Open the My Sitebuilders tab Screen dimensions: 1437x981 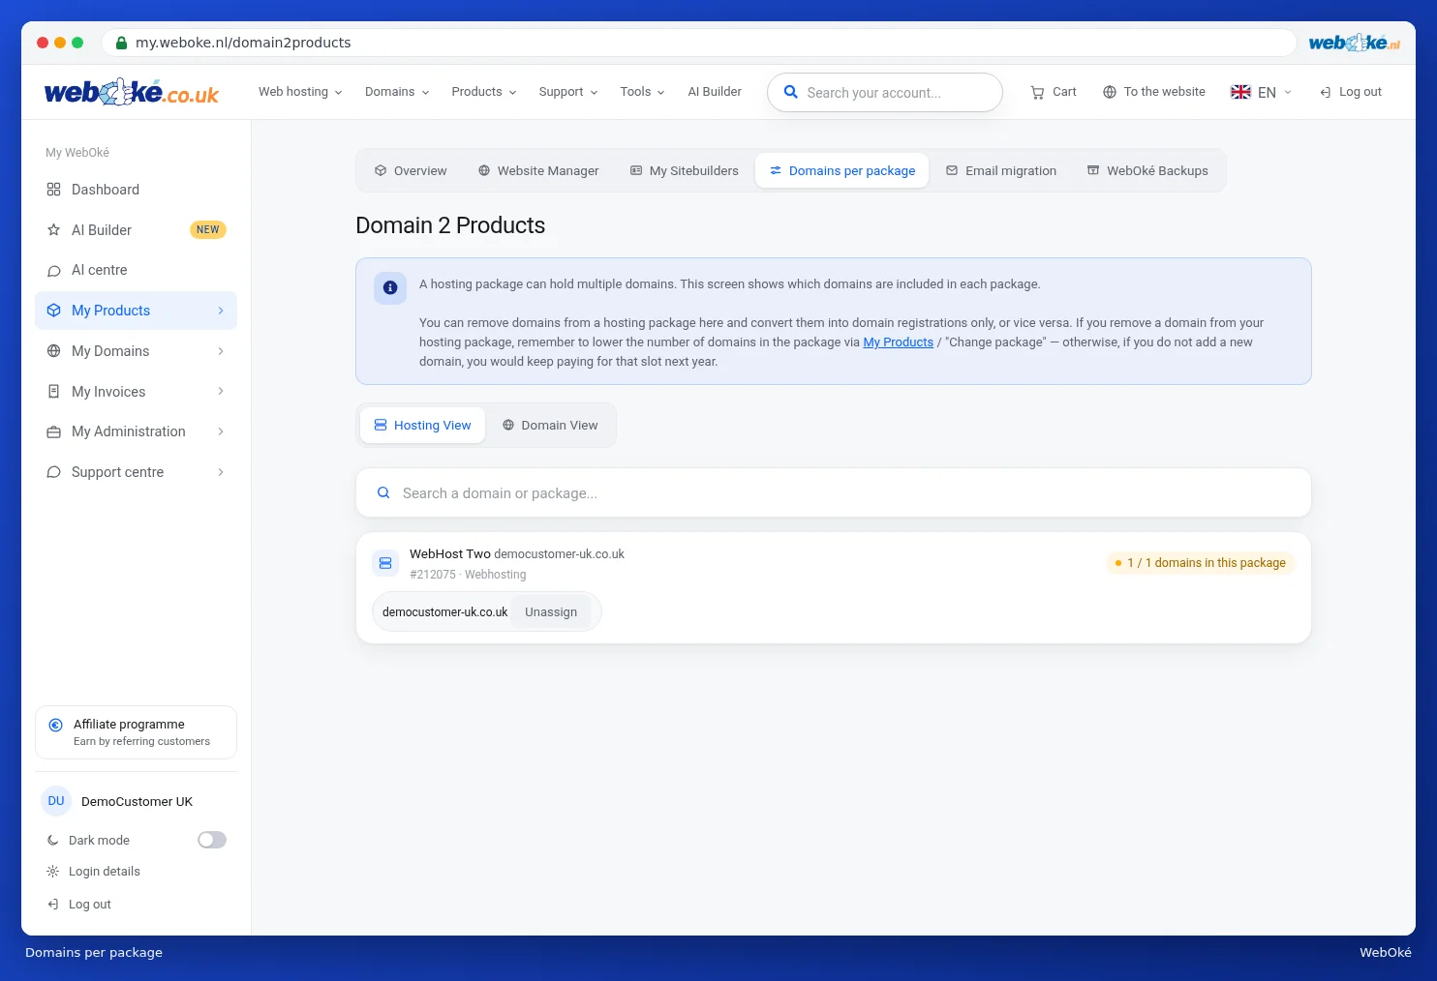tap(685, 170)
